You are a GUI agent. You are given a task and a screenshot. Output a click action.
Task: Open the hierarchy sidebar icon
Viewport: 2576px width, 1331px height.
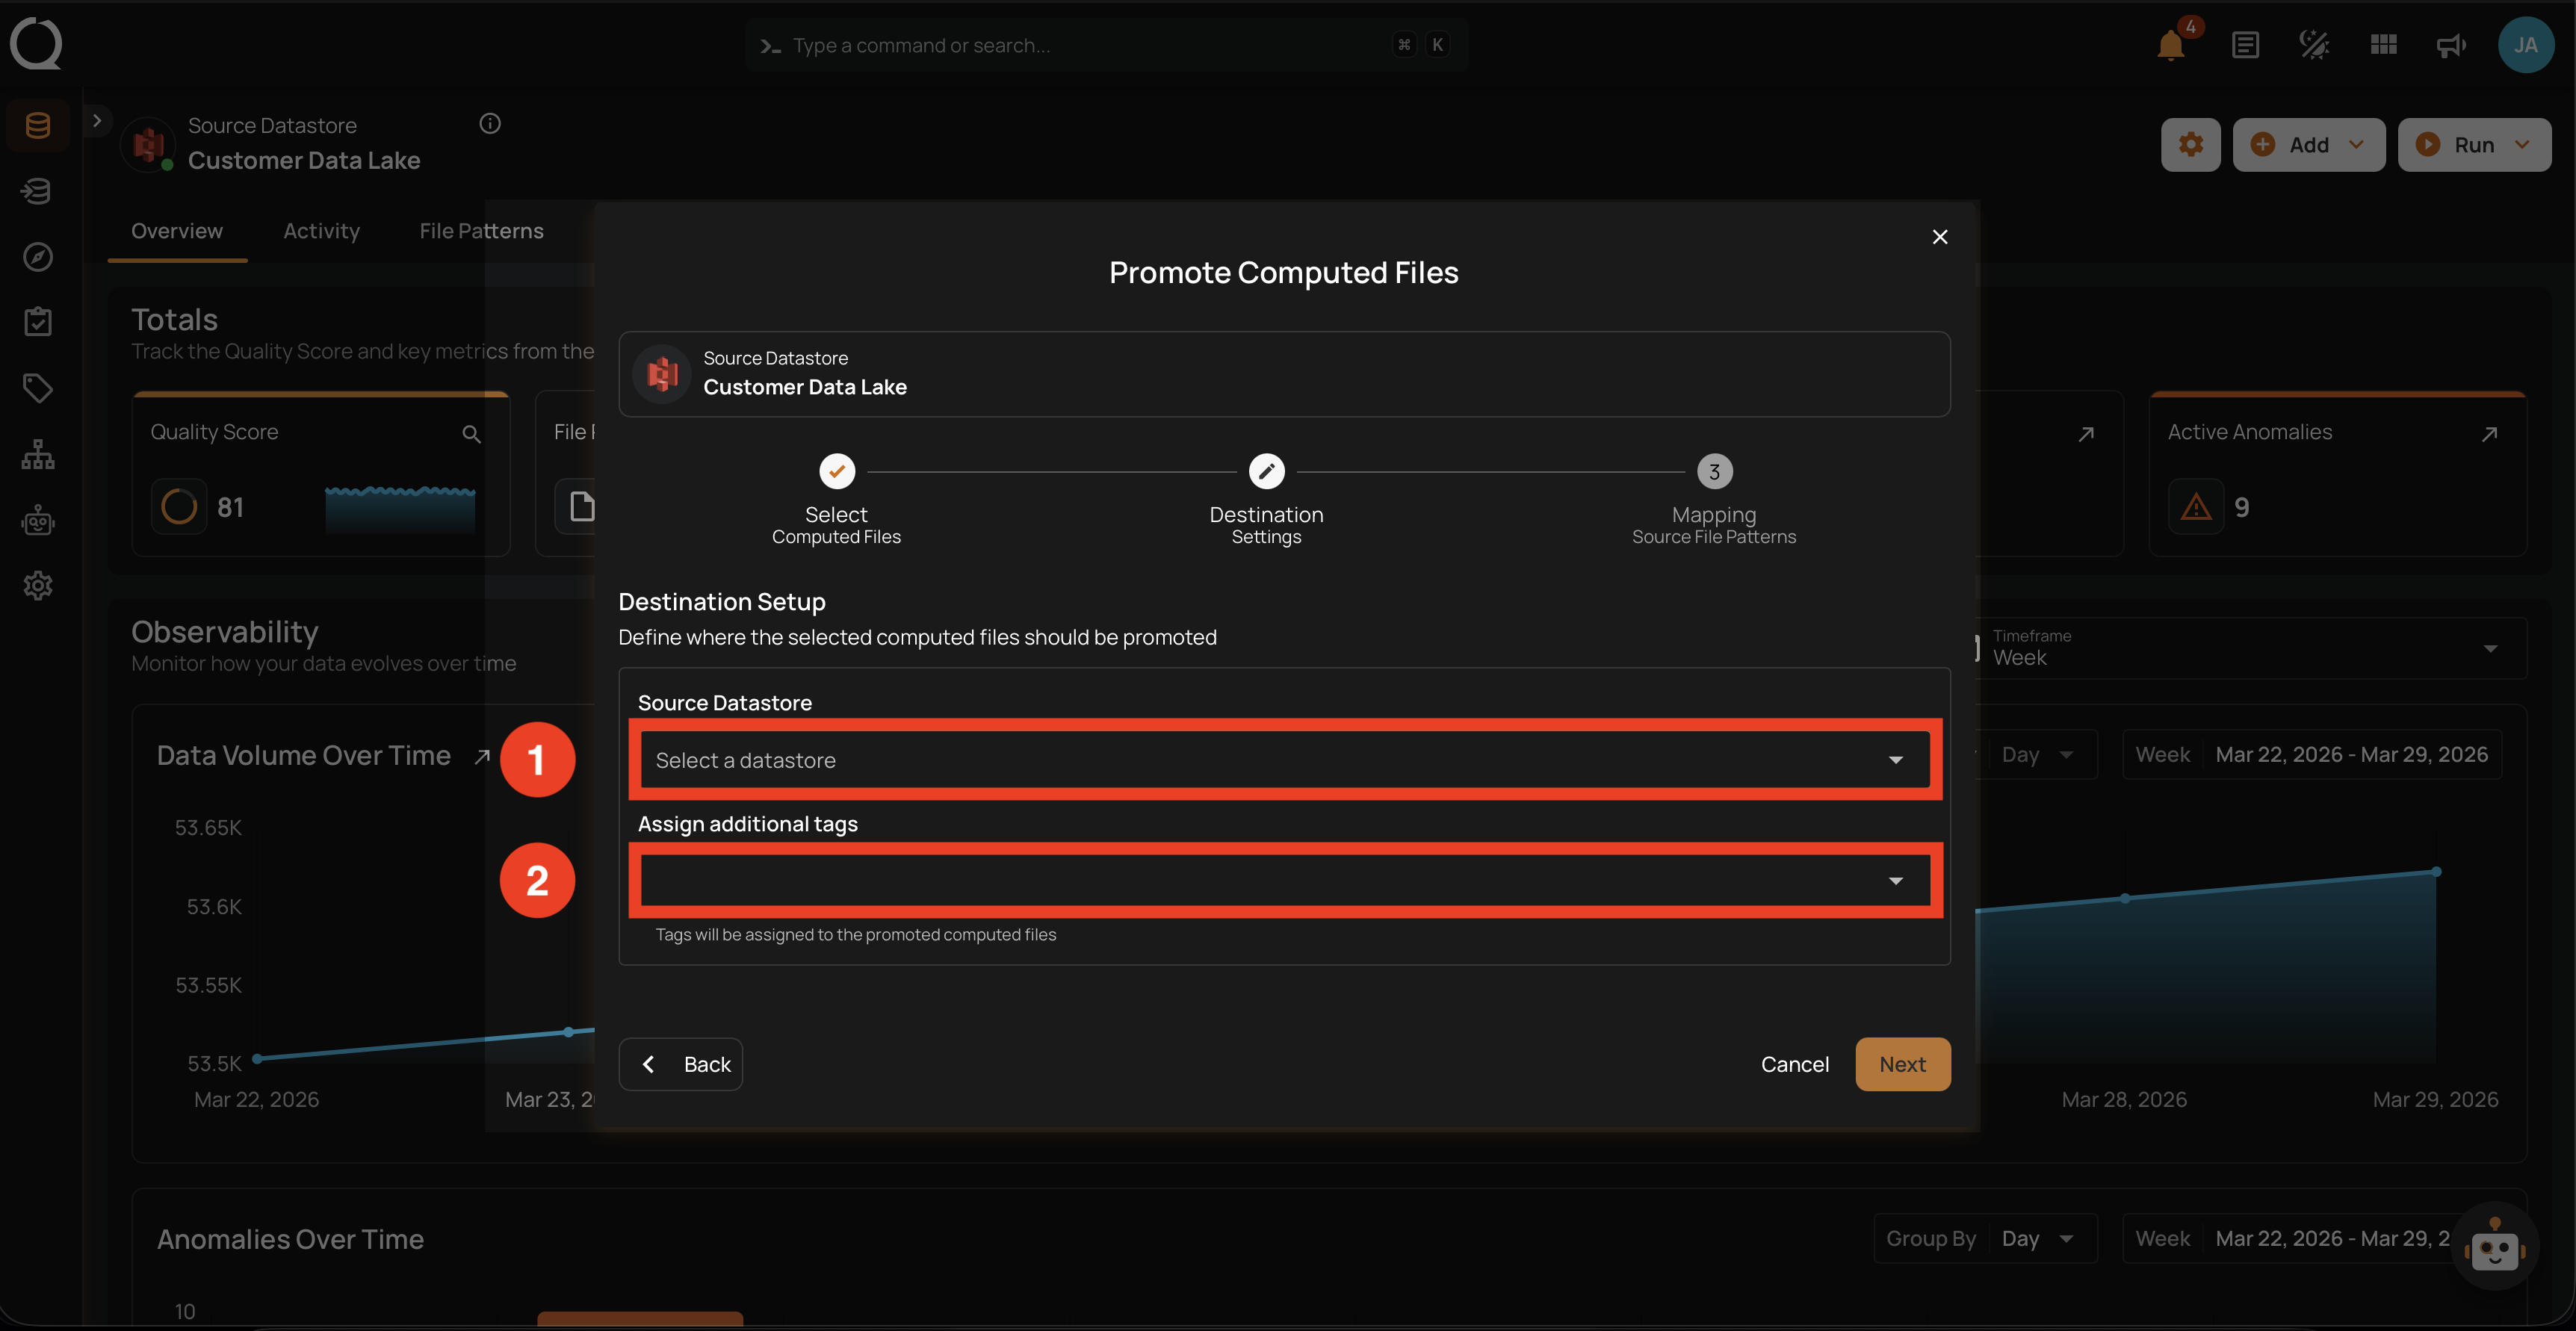tap(38, 454)
